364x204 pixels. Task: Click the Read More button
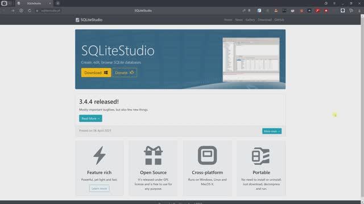(90, 118)
